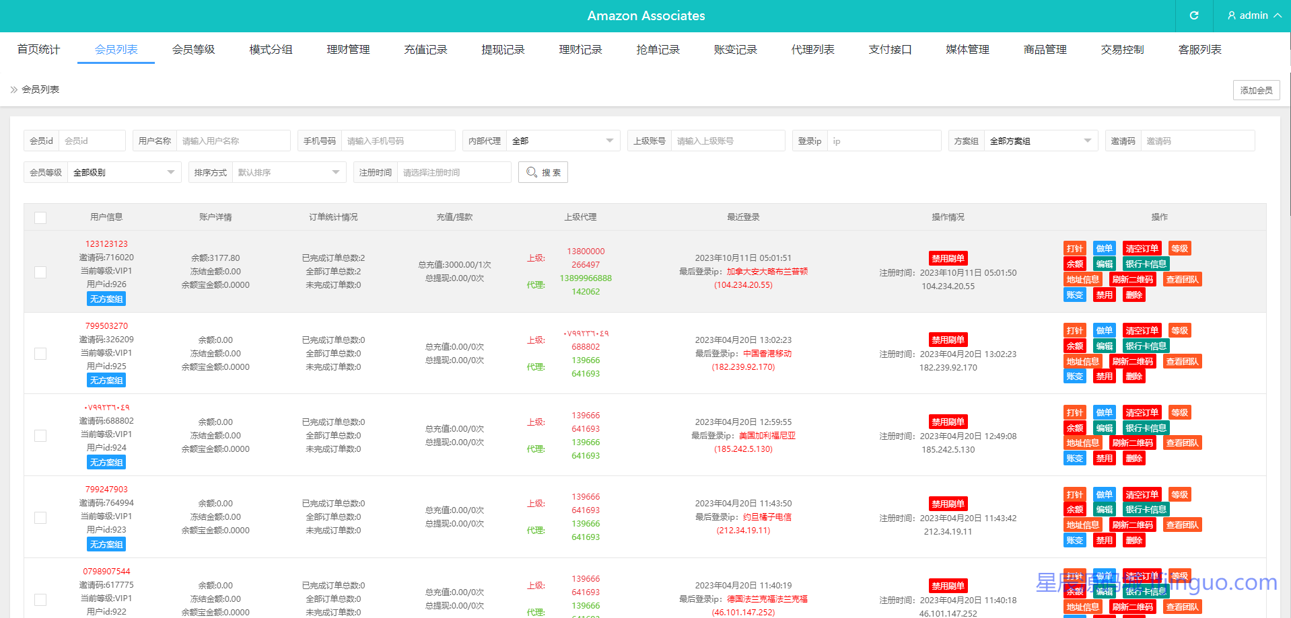
Task: Click 禁用刷单 button in first row
Action: [948, 259]
